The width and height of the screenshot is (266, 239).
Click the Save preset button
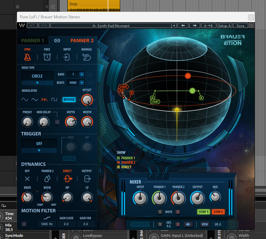coord(240,26)
